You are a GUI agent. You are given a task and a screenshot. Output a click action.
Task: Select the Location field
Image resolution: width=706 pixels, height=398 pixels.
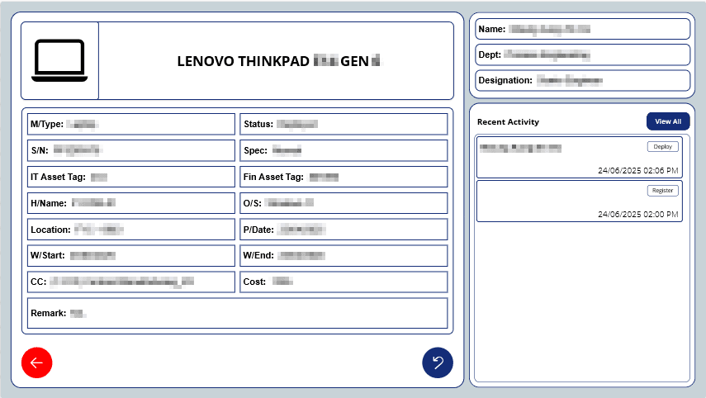pos(130,230)
